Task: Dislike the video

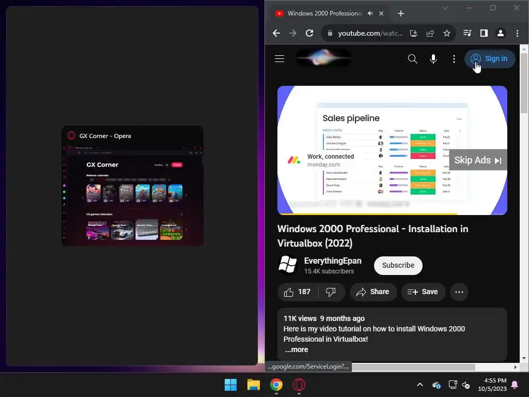Action: (x=331, y=292)
